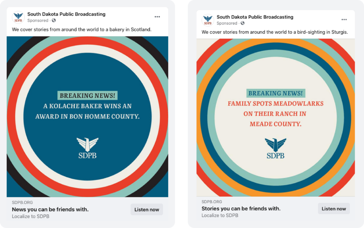Click Listen now on the right ad
This screenshot has width=364, height=228.
tap(334, 209)
